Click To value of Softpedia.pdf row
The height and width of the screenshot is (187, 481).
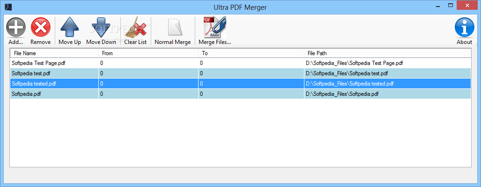pos(201,94)
